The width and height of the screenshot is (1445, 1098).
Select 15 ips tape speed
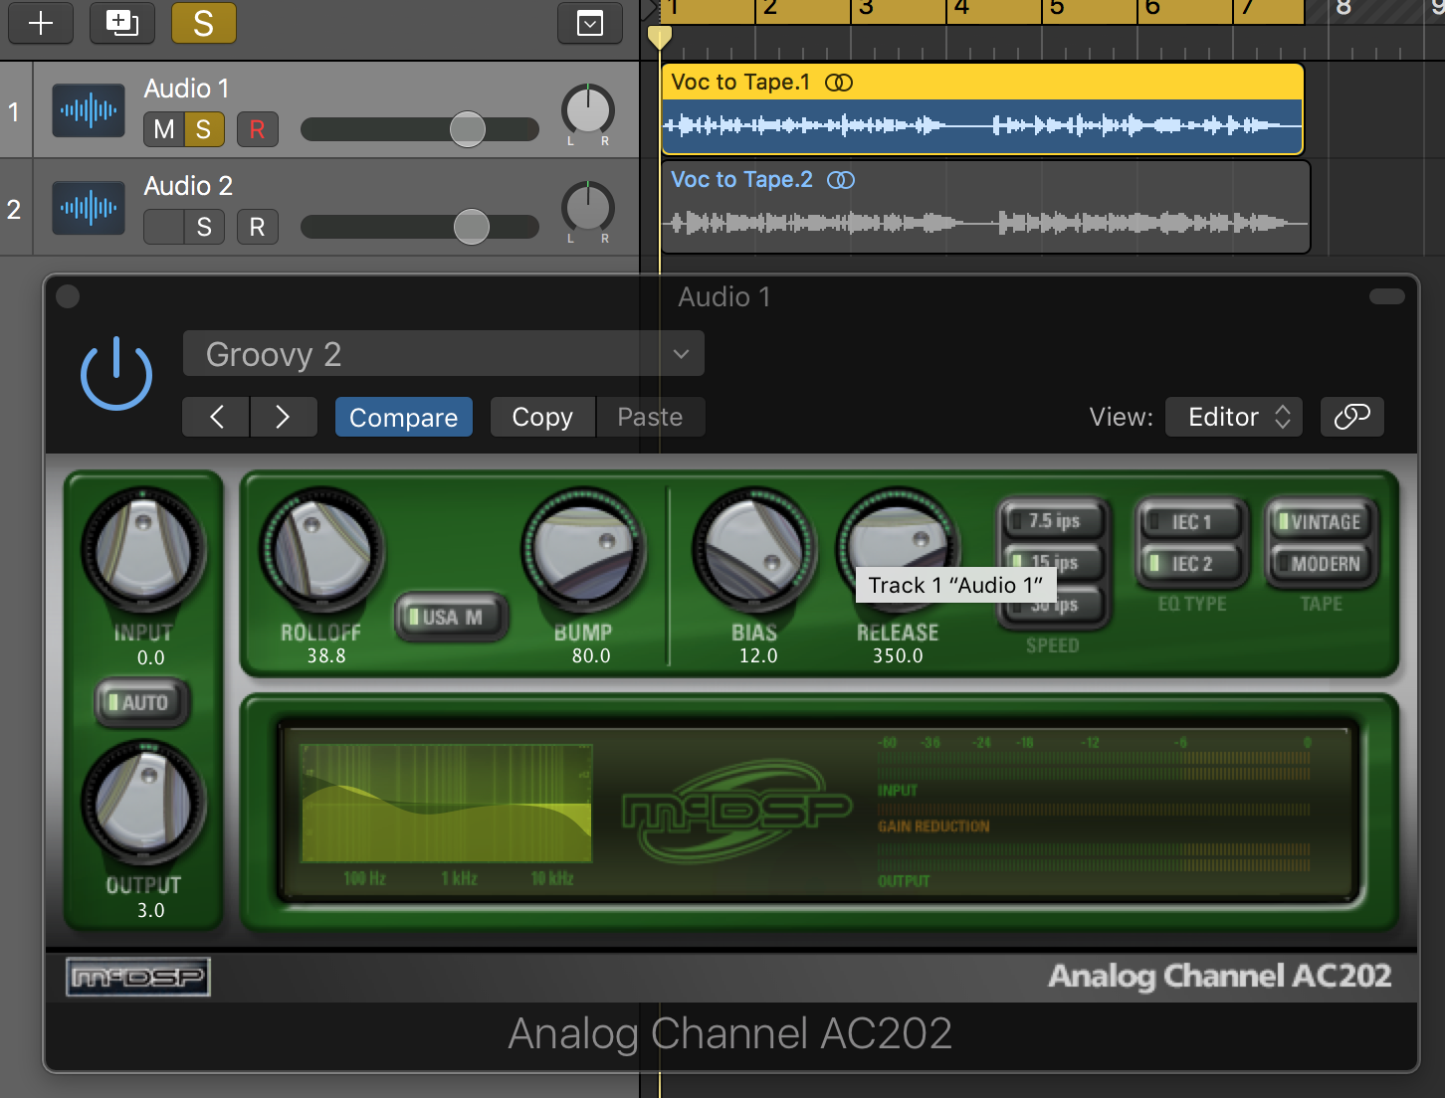pyautogui.click(x=1053, y=562)
